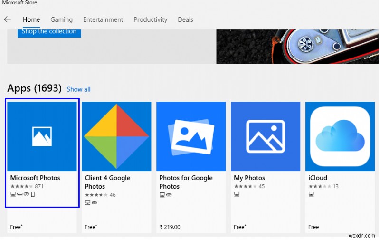This screenshot has width=380, height=240.
Task: Click the Microsoft Photos star rating
Action: click(22, 186)
